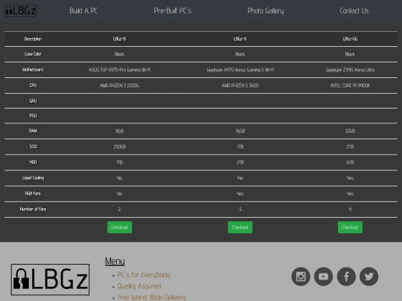Open the Facebook social icon
Viewport: 402px width, 301px height.
tap(346, 276)
